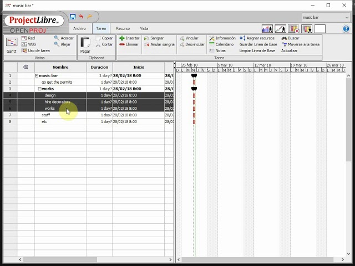Click the Duracion column header
The width and height of the screenshot is (355, 266).
pos(99,67)
